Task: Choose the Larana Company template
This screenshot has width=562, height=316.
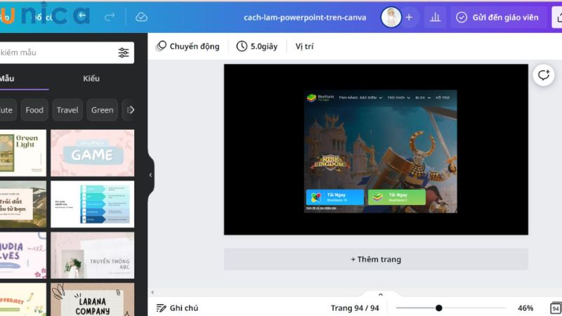Action: [93, 300]
